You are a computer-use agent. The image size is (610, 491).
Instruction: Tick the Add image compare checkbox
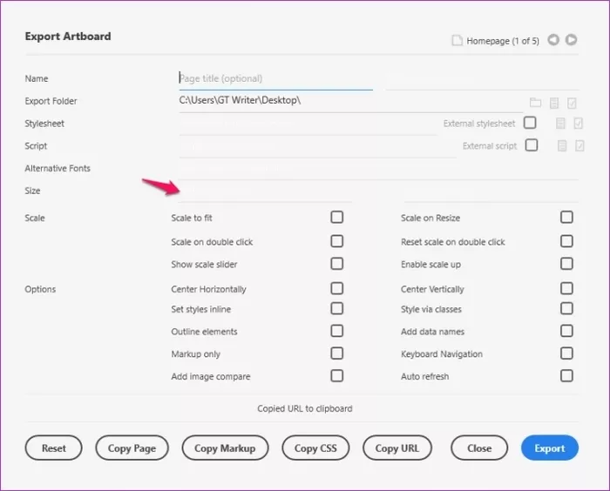[336, 376]
